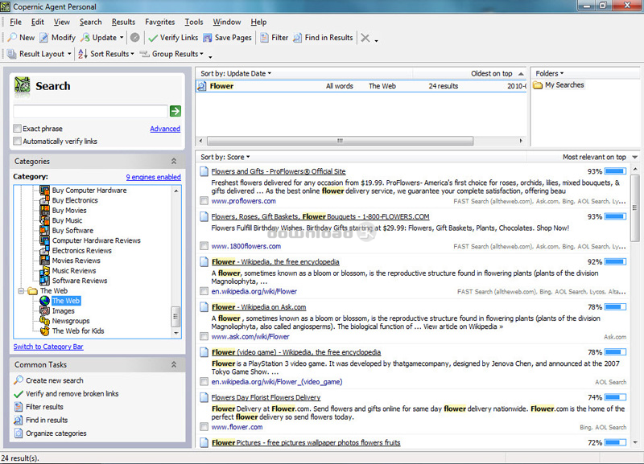
Task: Check the en.wikipedia.org/wiki/Flower result checkbox
Action: point(204,291)
